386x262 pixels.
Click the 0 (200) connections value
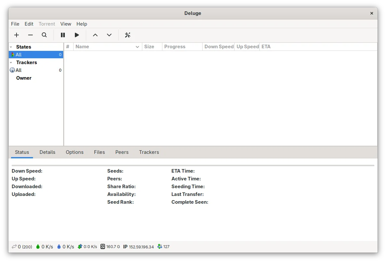pos(25,247)
